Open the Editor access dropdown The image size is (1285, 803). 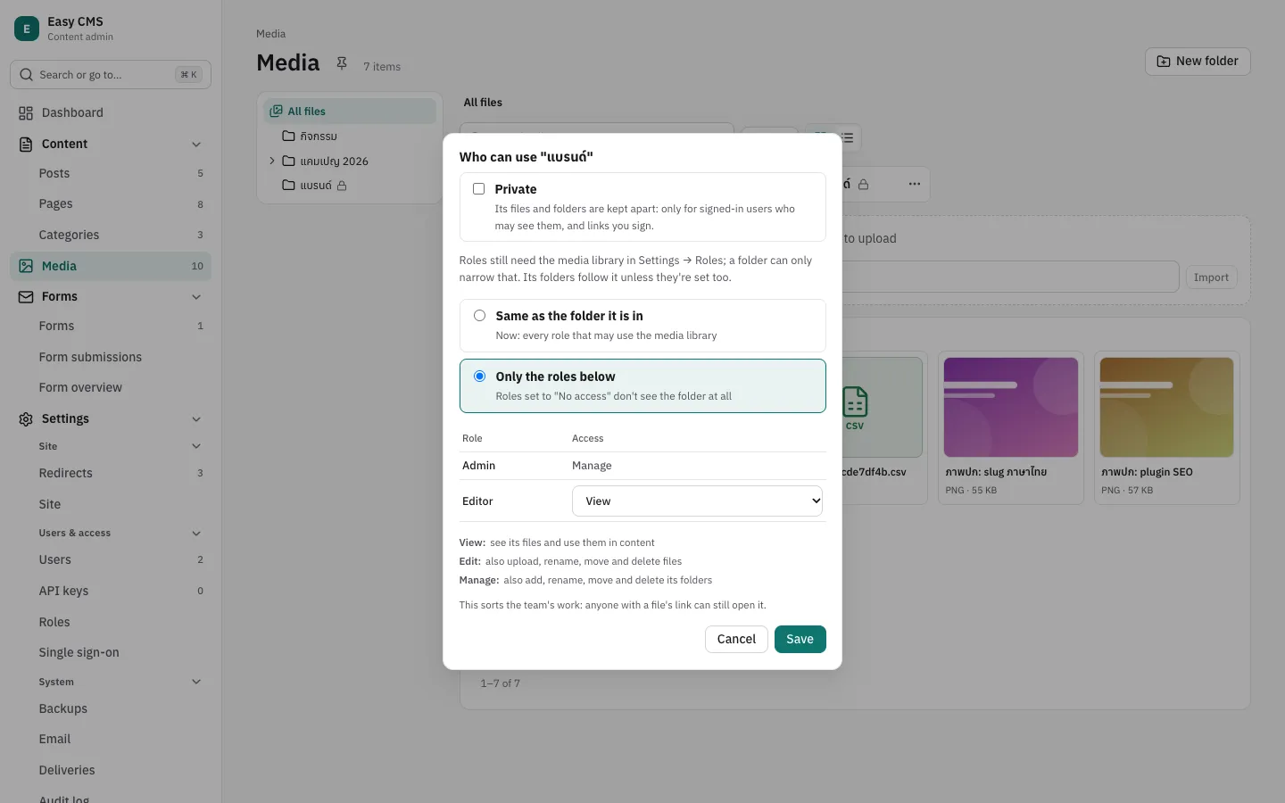coord(697,501)
